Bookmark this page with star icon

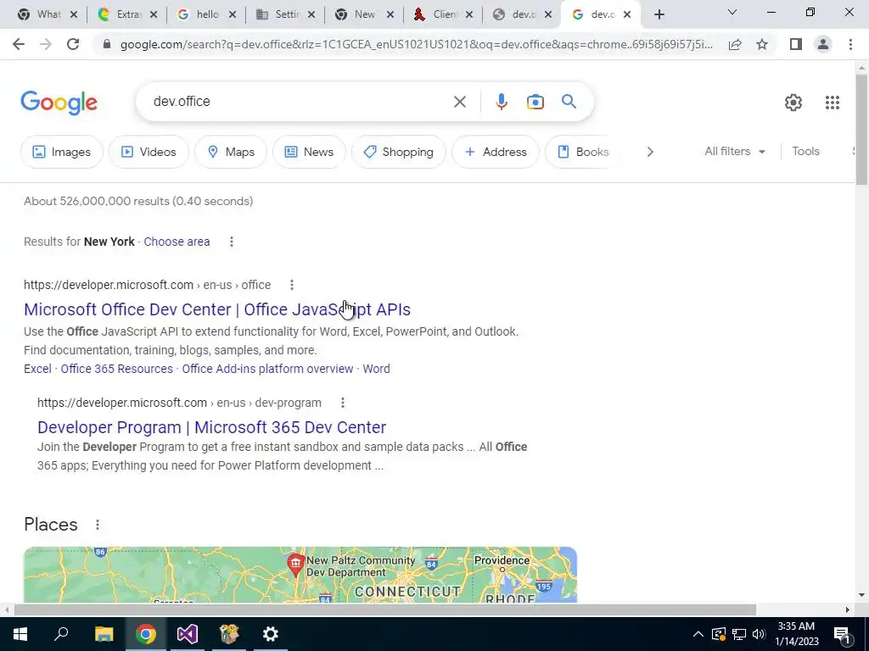[762, 44]
